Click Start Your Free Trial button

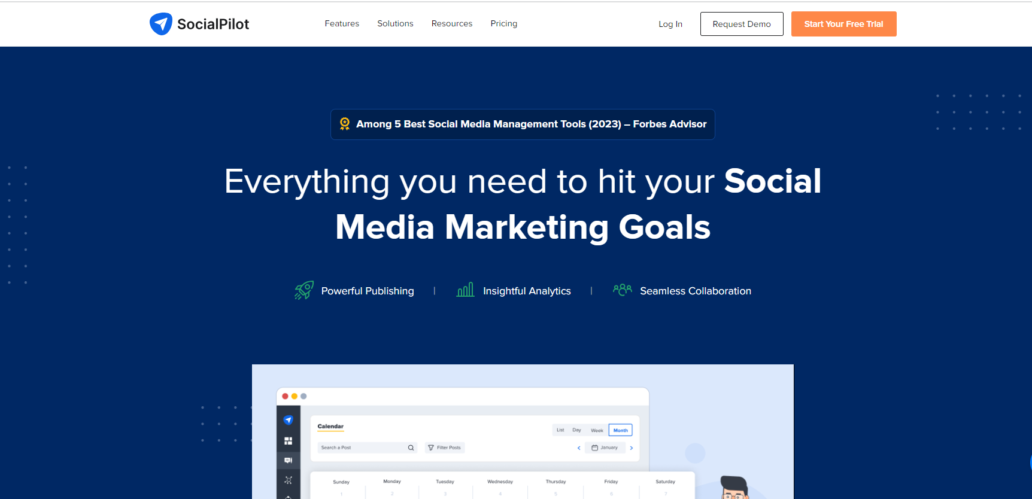pyautogui.click(x=843, y=24)
